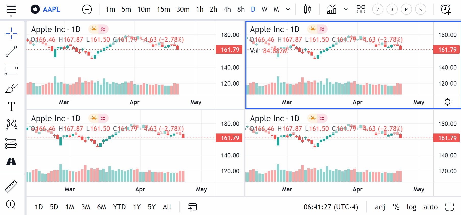Viewport: 461px width, 215px height.
Task: Open the layout grid selector
Action: [x=361, y=9]
